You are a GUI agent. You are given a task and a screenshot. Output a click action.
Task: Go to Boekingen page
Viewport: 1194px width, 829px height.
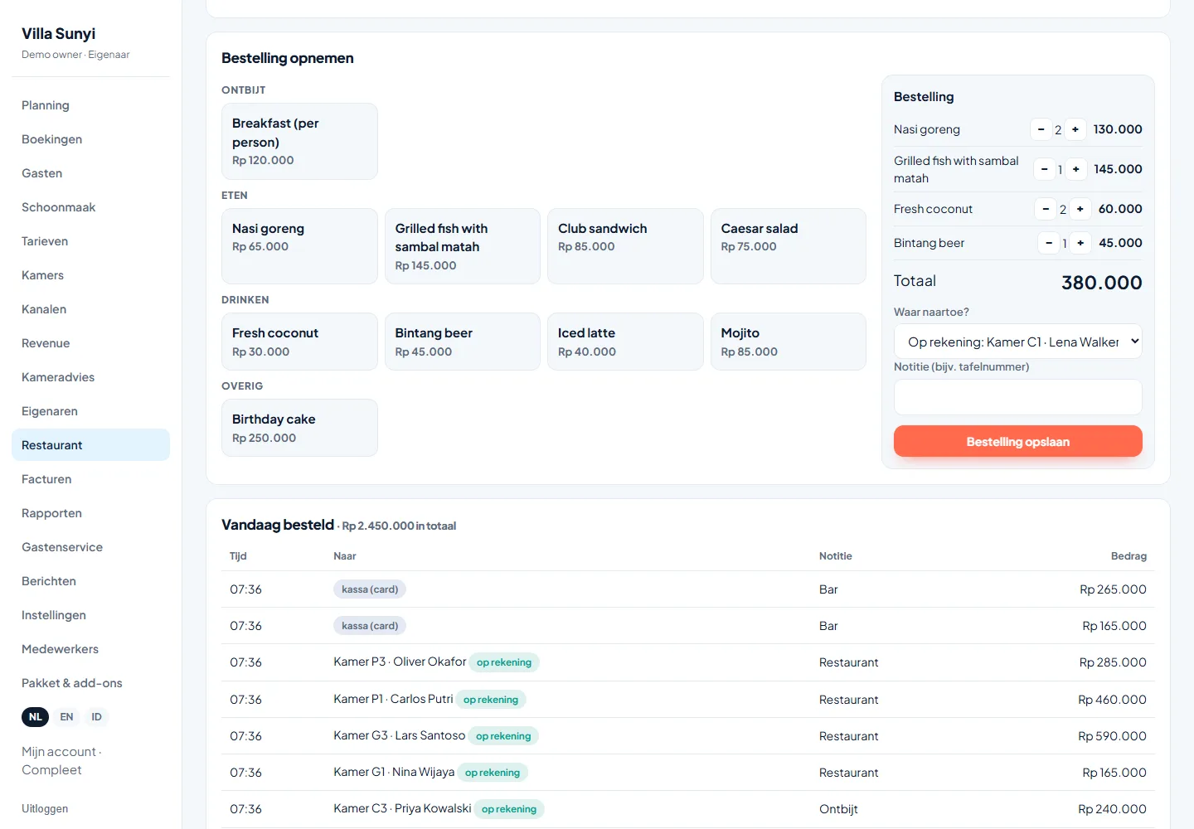(90, 139)
